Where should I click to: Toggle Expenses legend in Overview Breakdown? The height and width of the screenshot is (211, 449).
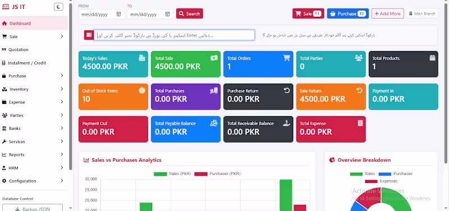coord(381,181)
